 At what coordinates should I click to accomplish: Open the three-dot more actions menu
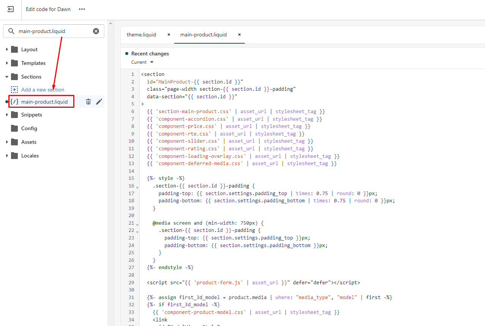(x=82, y=9)
